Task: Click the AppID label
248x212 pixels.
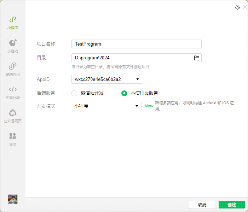Action: pos(43,79)
